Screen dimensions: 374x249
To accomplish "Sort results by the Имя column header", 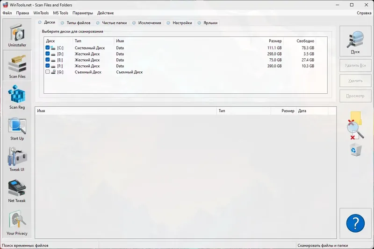I will (126, 111).
